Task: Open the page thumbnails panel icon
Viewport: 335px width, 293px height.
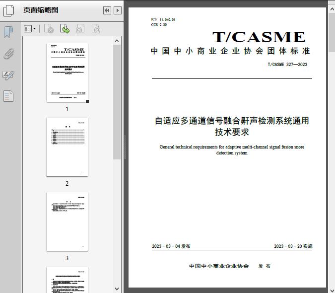Action: pos(9,10)
